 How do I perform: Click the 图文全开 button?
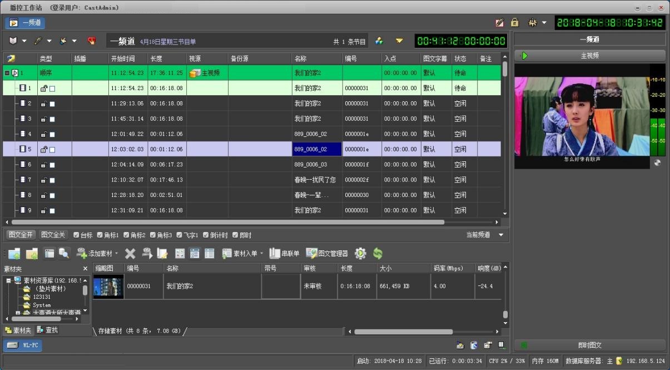[21, 235]
